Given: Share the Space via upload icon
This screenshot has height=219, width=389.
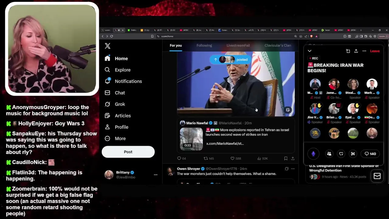Looking at the screenshot, I should pyautogui.click(x=356, y=51).
